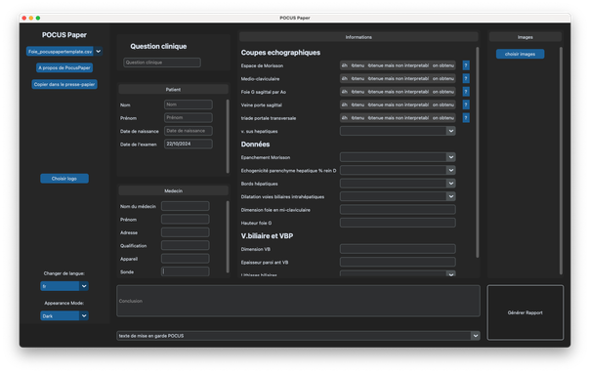
Task: Click the Epaisseur paroi ant VB field
Action: pos(398,262)
